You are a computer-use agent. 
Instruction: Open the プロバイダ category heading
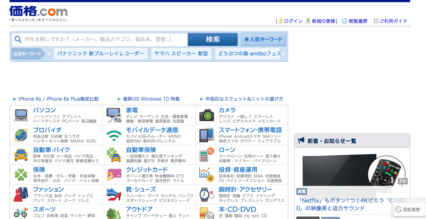tap(47, 130)
